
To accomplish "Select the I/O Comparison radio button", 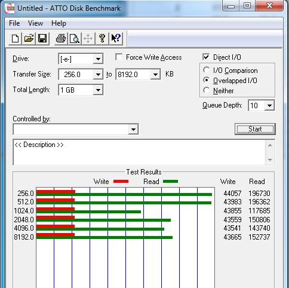I will [x=207, y=70].
